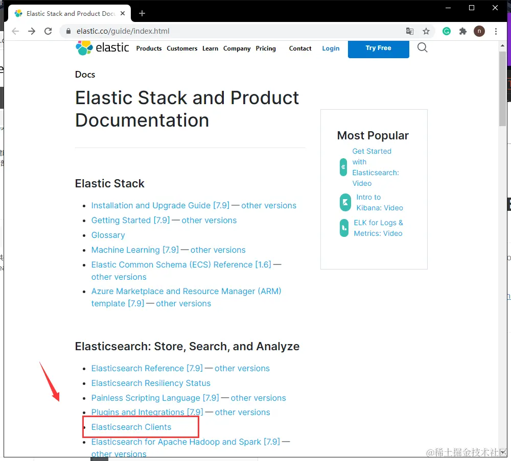Viewport: 511px width, 461px height.
Task: Click the Grammarly extension icon
Action: [x=447, y=31]
